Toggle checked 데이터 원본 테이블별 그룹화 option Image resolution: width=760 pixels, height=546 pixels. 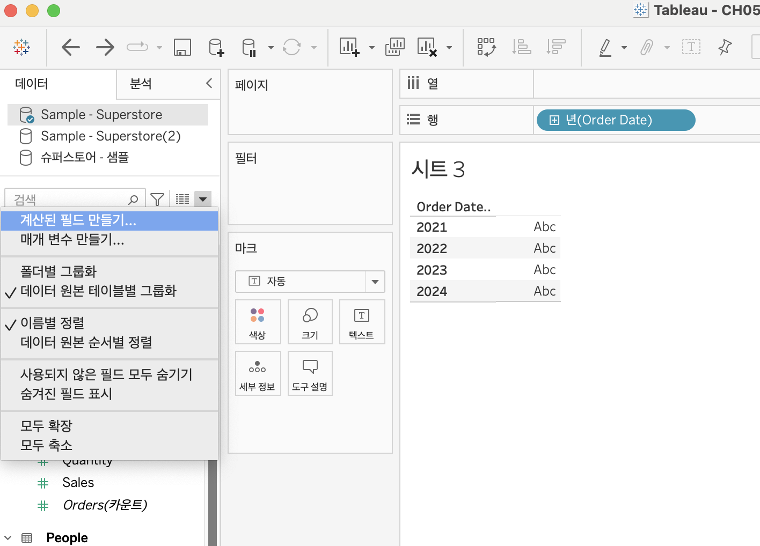click(x=109, y=291)
